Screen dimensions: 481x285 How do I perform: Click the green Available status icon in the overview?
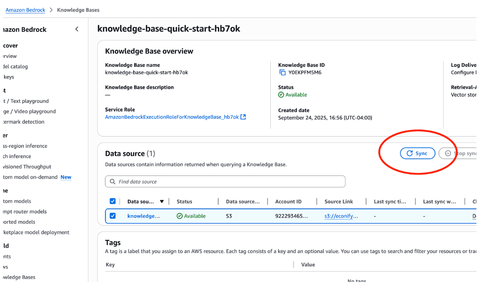(x=281, y=95)
